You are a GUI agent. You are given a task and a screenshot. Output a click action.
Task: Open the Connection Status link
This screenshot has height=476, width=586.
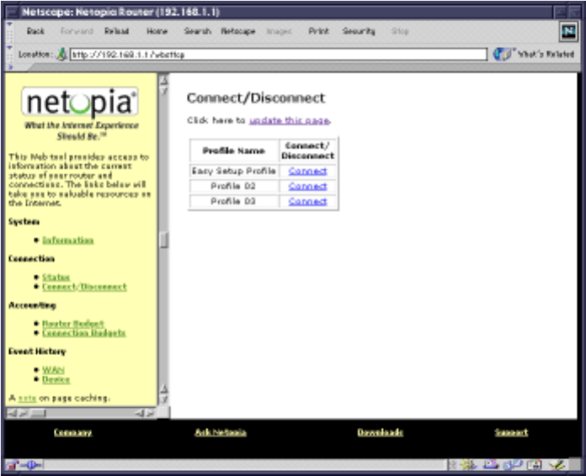click(56, 277)
